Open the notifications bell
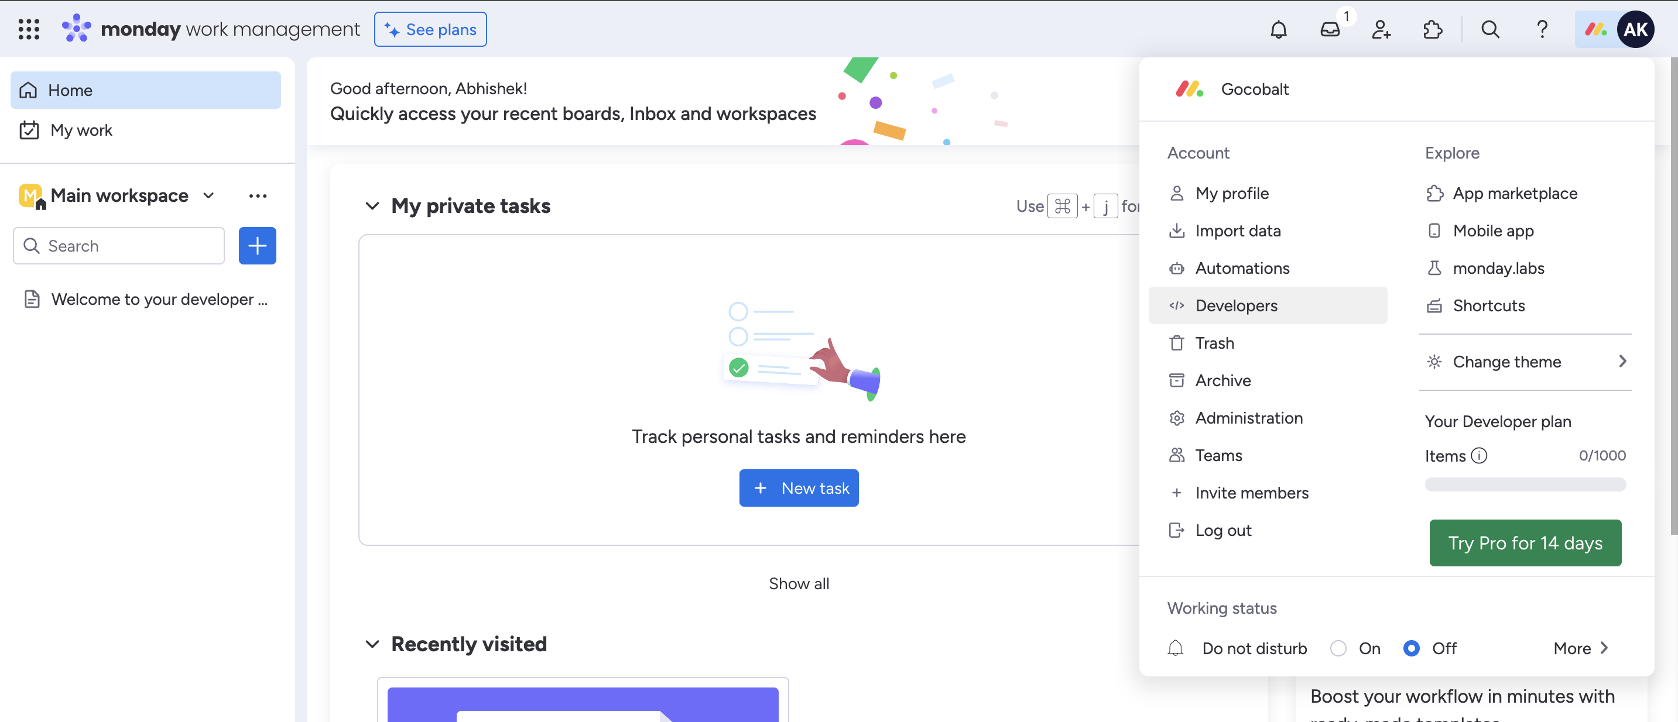 [1278, 29]
